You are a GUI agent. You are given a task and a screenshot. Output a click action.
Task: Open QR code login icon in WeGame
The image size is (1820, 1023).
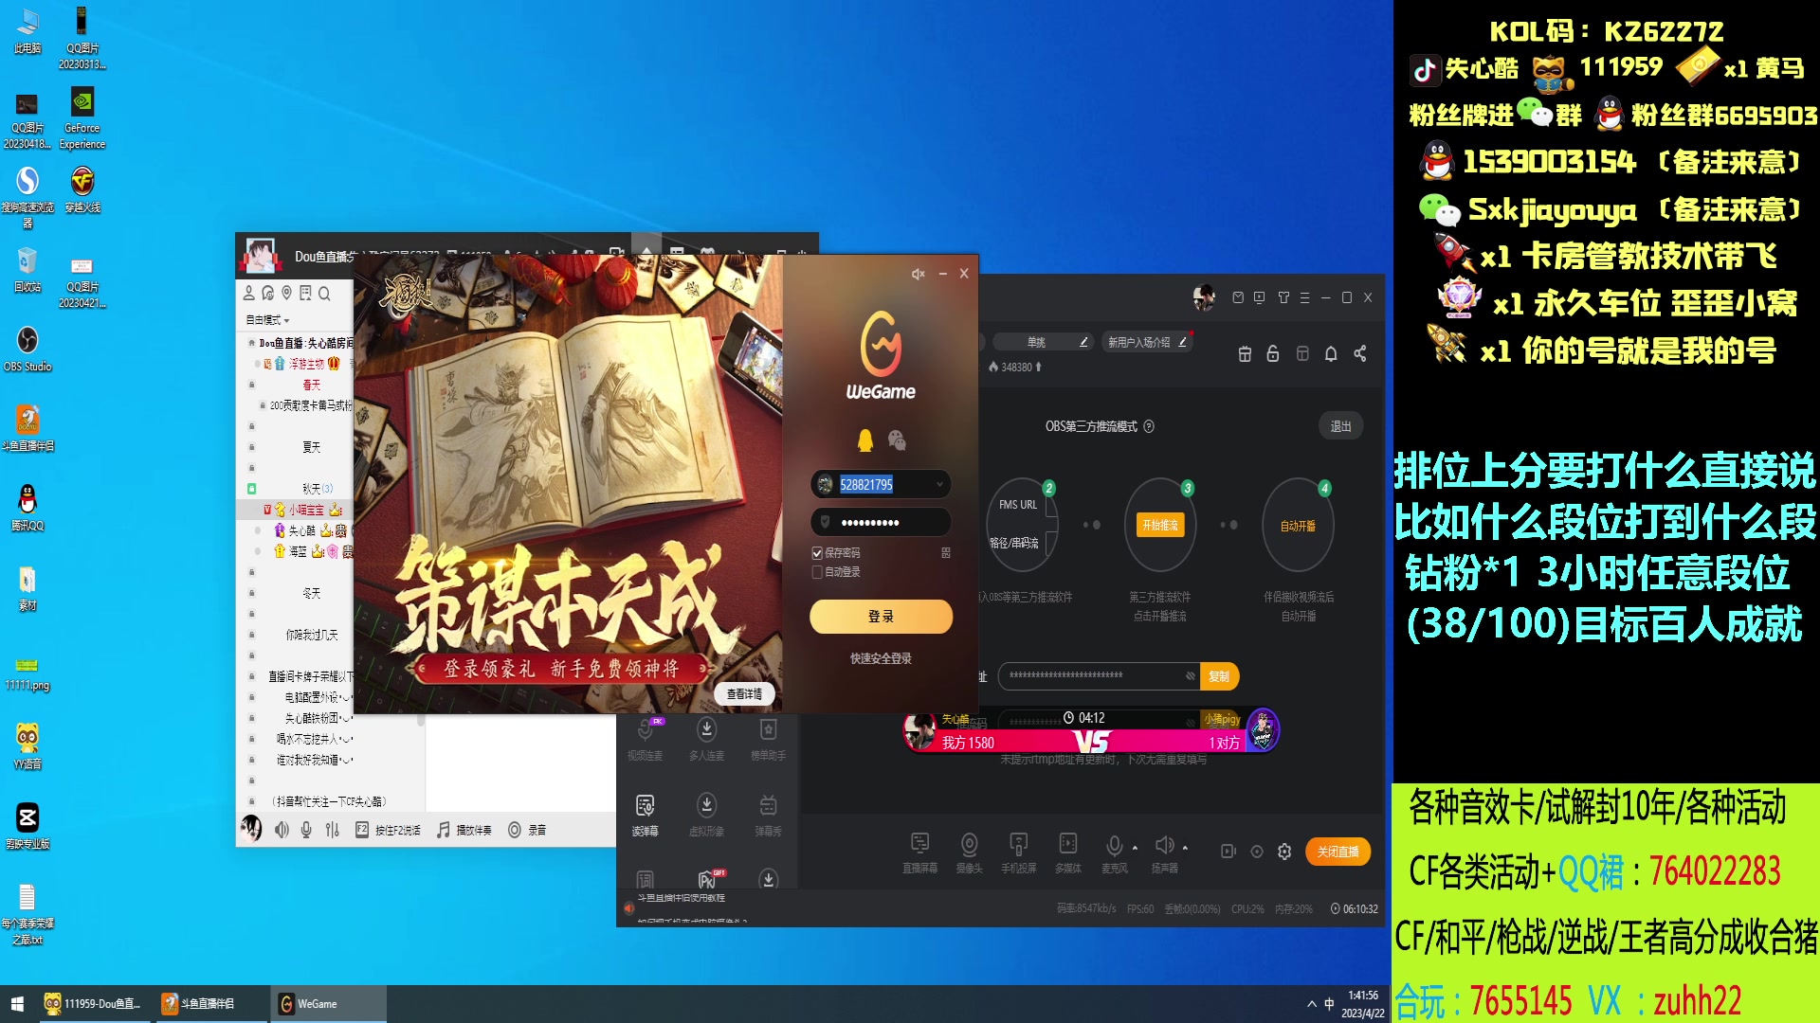pyautogui.click(x=945, y=553)
